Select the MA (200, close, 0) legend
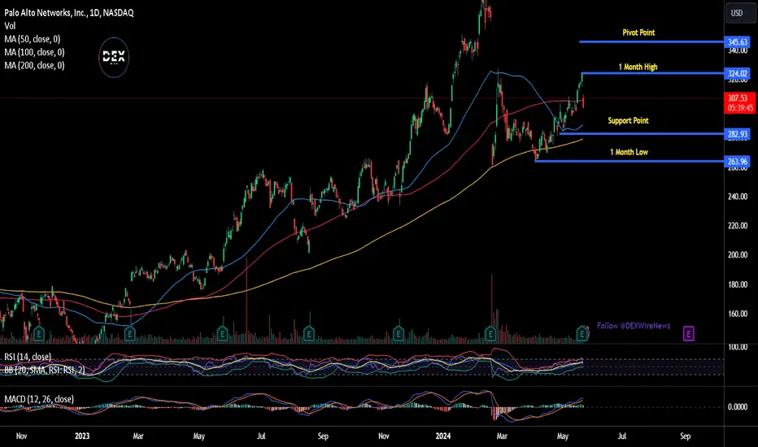The width and height of the screenshot is (758, 447). click(34, 65)
